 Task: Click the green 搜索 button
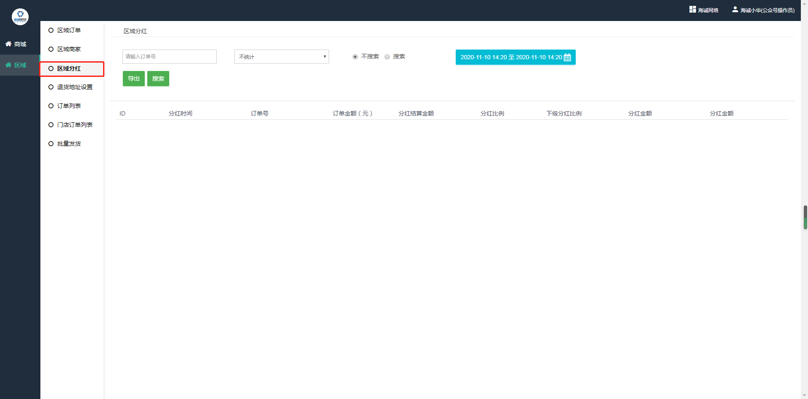click(x=158, y=79)
